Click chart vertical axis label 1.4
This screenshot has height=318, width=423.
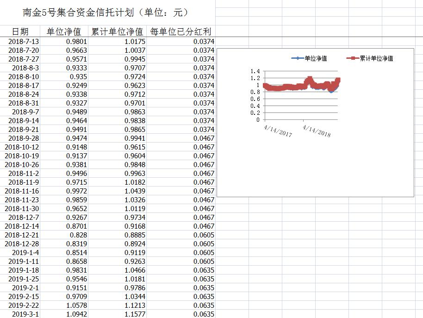pos(255,71)
